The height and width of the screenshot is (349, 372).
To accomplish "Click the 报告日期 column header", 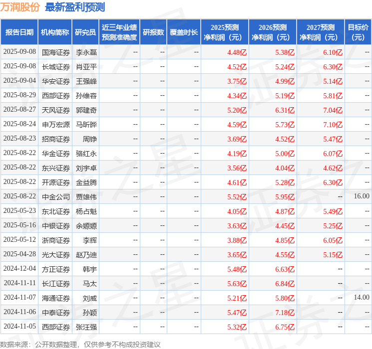I will (19, 32).
